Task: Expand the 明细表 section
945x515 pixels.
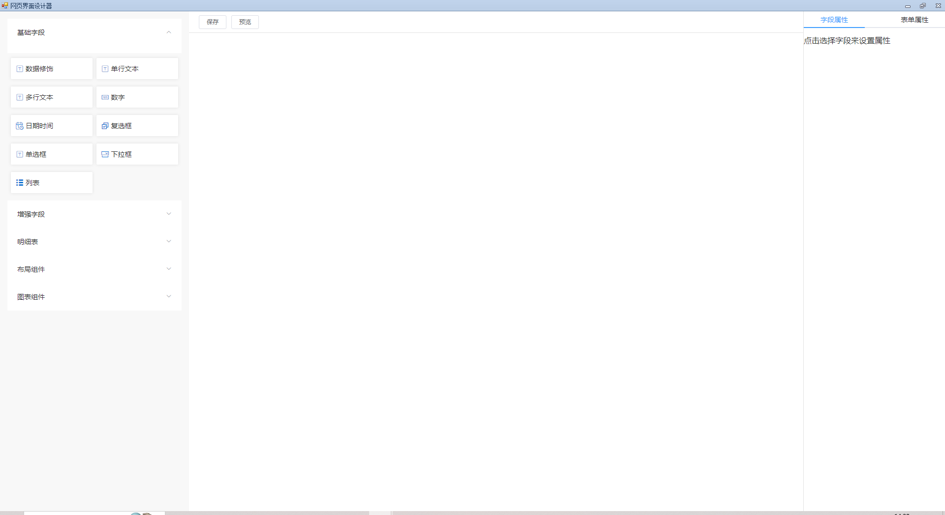Action: click(x=168, y=241)
